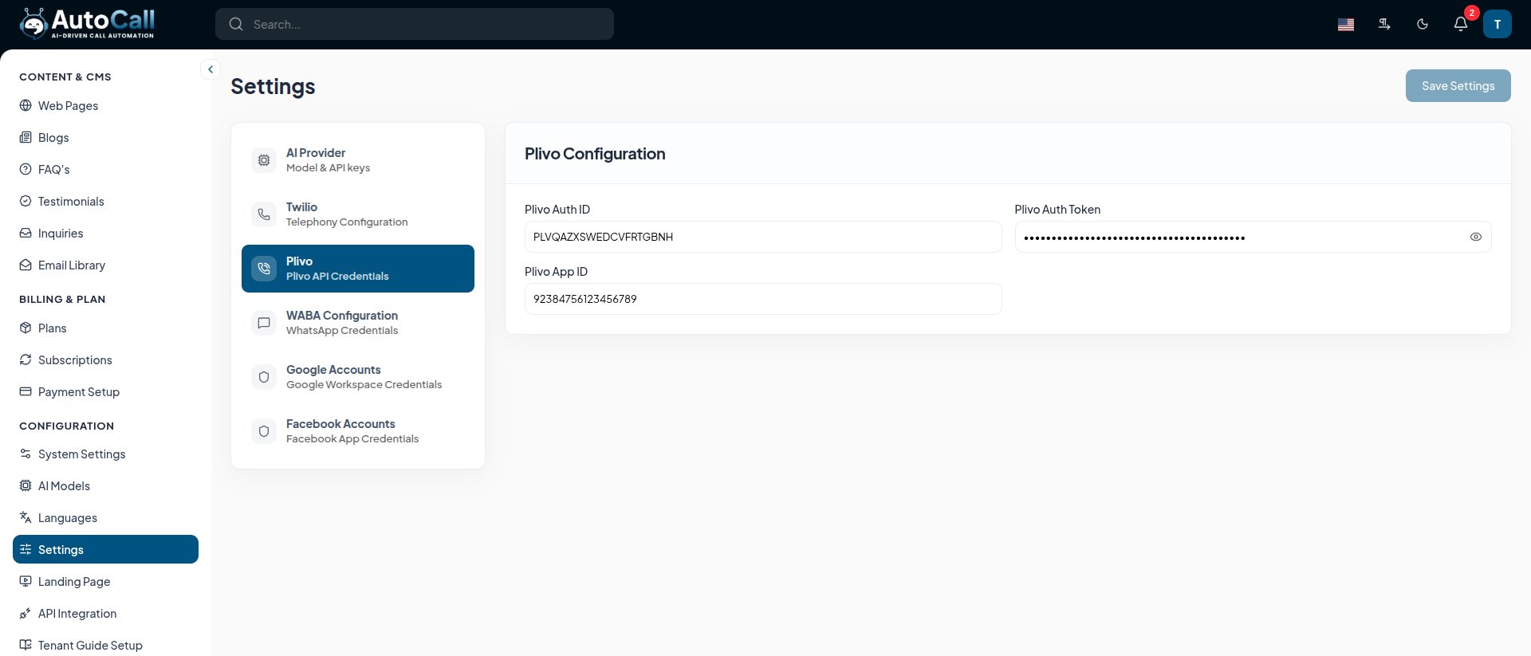Open Landing Page in sidebar
The width and height of the screenshot is (1531, 656).
pos(105,581)
